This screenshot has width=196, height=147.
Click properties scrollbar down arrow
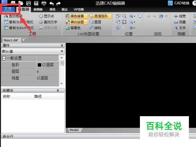(62, 83)
